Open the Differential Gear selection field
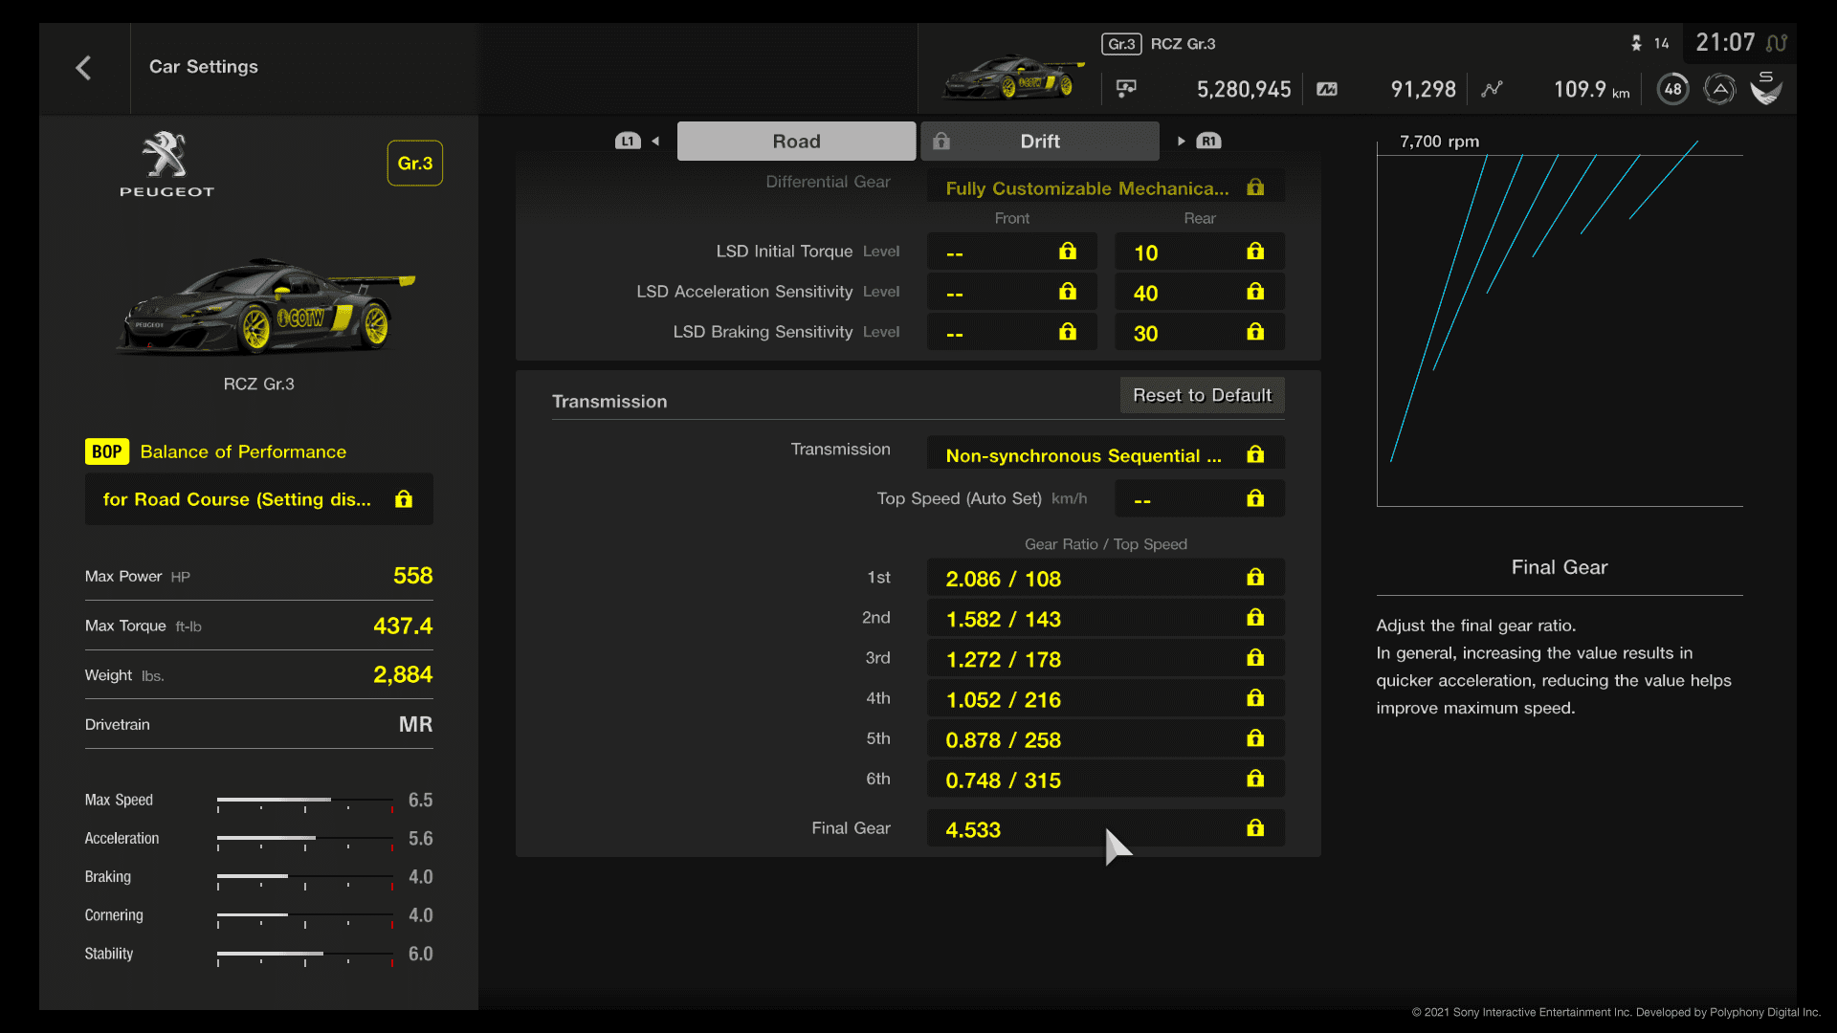This screenshot has height=1033, width=1837. [1105, 187]
